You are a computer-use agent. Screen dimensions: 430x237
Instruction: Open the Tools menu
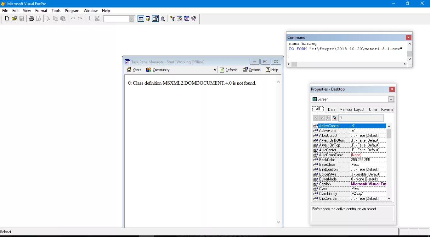pos(56,11)
